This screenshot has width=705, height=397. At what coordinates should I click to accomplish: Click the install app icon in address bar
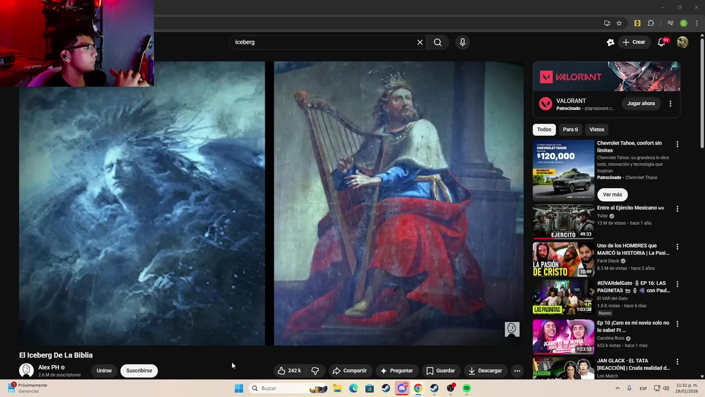point(607,23)
